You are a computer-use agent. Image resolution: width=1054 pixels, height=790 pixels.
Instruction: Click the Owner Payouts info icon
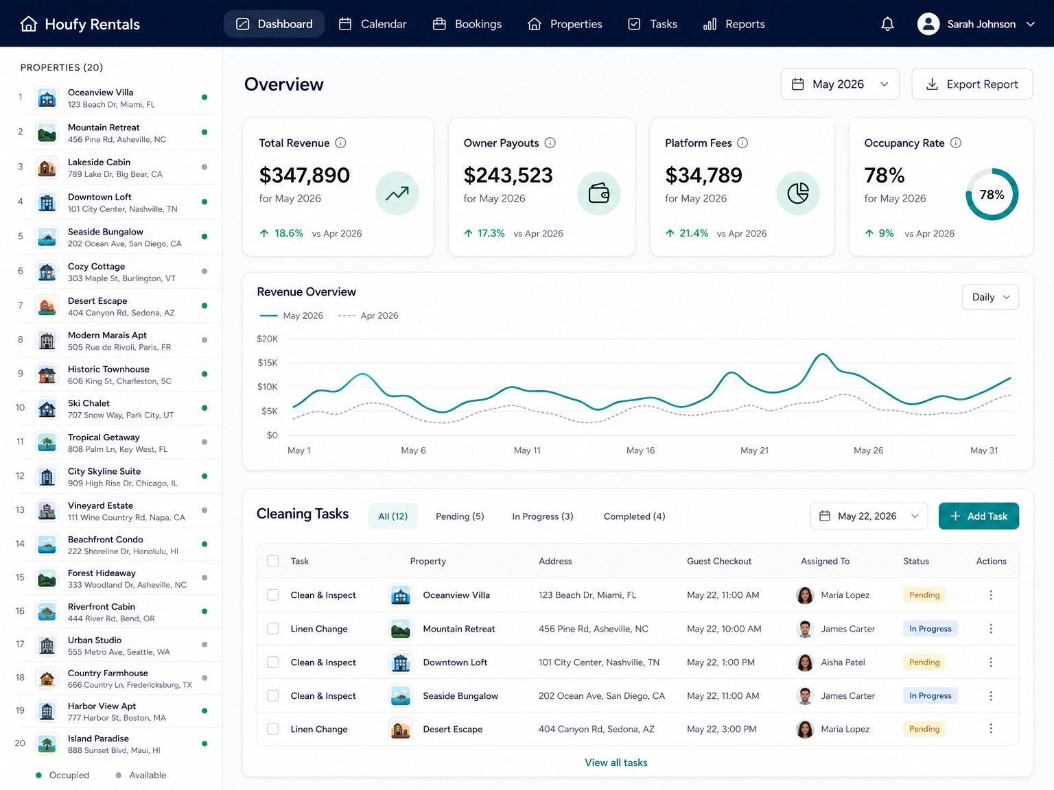(x=550, y=143)
